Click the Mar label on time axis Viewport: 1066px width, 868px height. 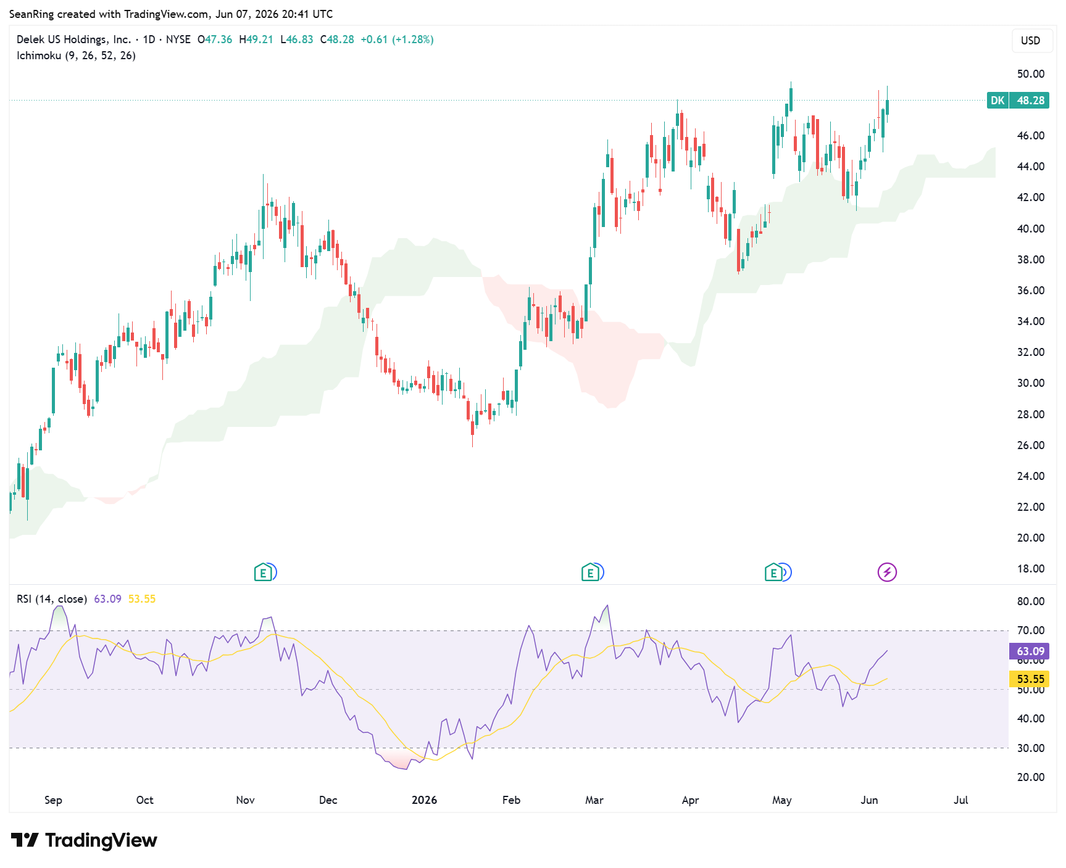click(x=594, y=800)
